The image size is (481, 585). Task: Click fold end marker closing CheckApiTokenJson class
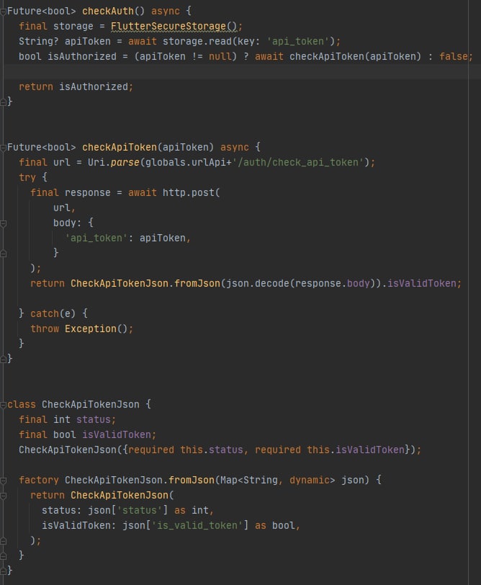pos(3,571)
